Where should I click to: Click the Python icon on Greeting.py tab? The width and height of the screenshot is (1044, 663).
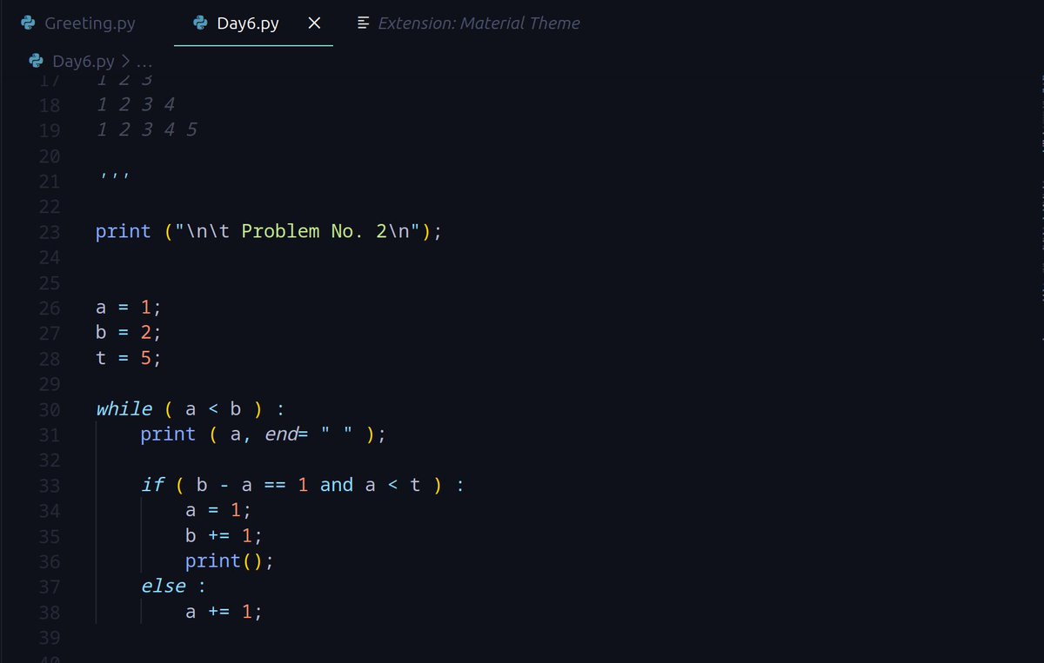click(x=29, y=23)
